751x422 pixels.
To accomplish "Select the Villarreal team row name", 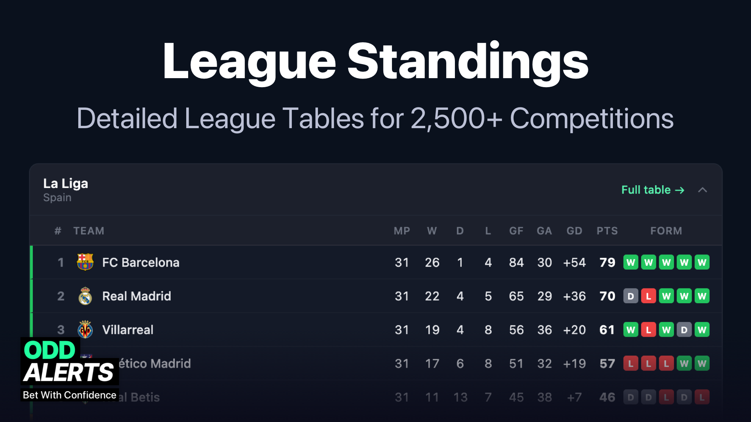I will click(128, 330).
